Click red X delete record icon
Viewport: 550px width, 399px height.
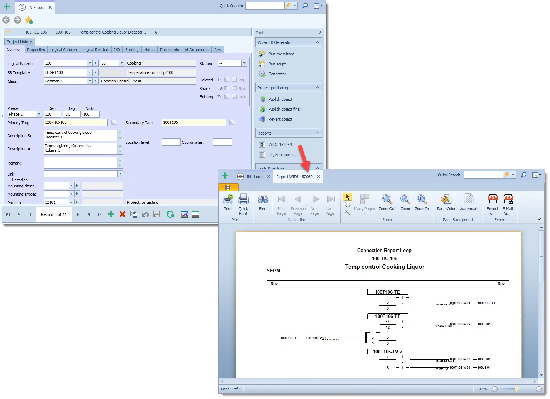(x=122, y=214)
